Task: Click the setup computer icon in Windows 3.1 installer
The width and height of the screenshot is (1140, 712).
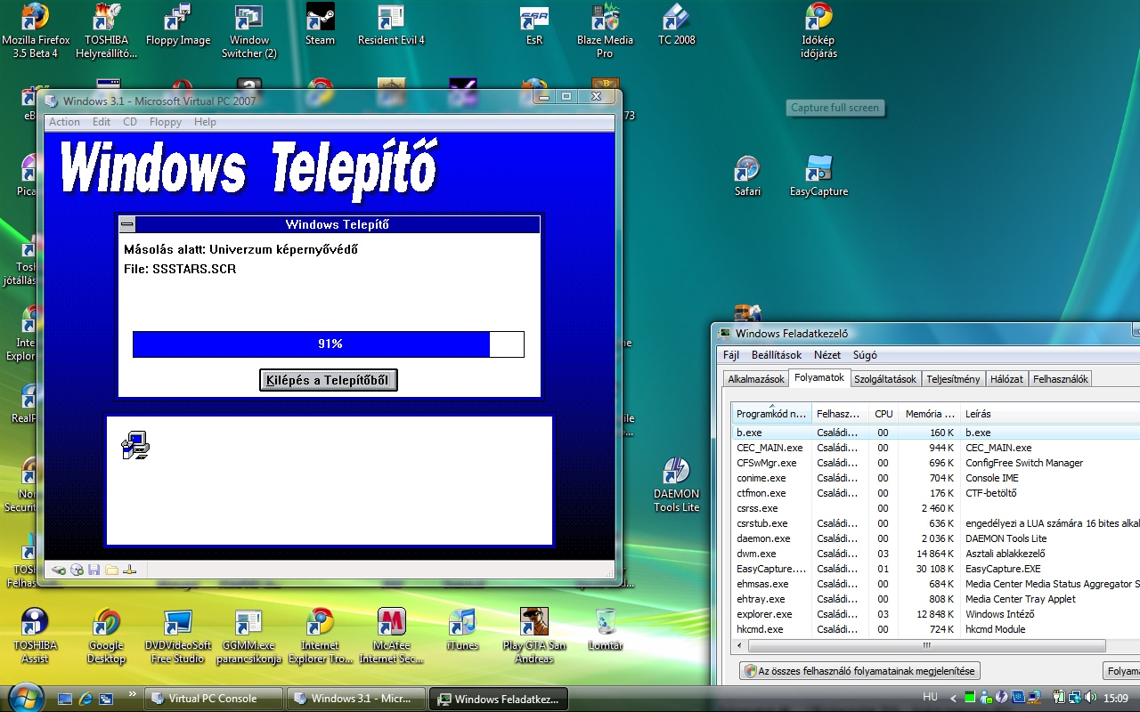Action: [135, 445]
